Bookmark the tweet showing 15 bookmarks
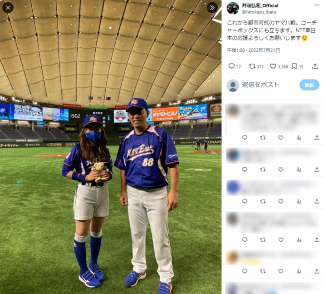324x294 pixels. tap(297, 66)
